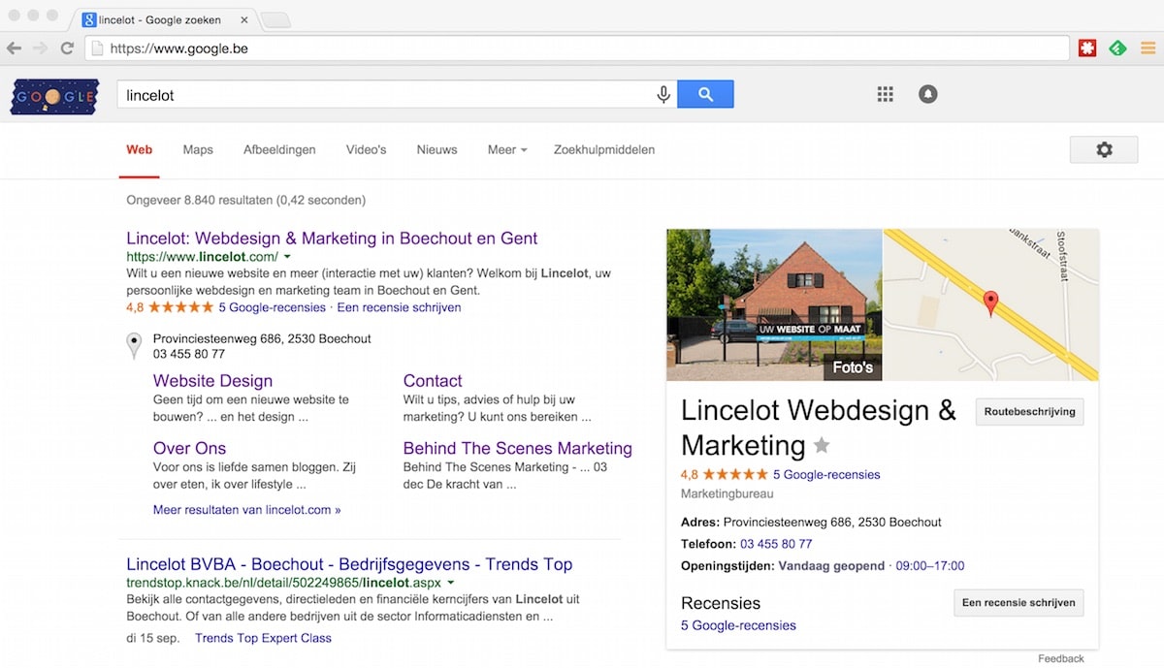The image size is (1164, 668).
Task: Switch to the Nieuws tab
Action: [x=436, y=149]
